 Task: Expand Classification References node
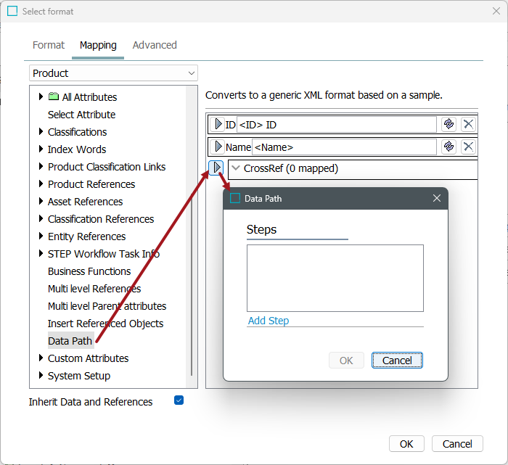coord(41,219)
